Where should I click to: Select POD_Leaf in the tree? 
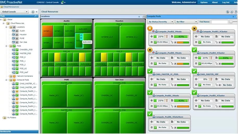coord(24,72)
